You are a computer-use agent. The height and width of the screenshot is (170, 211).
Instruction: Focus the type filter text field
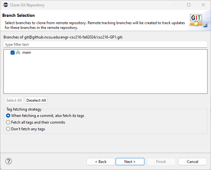coord(105,44)
